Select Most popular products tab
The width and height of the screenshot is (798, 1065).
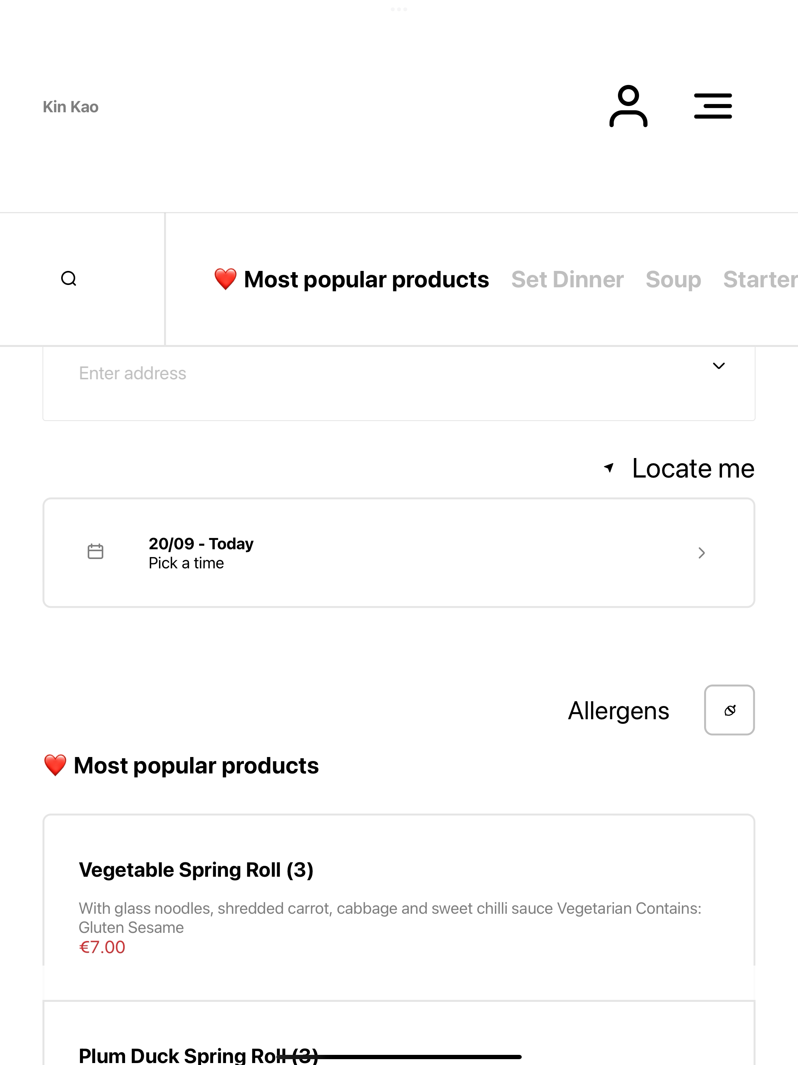click(351, 279)
